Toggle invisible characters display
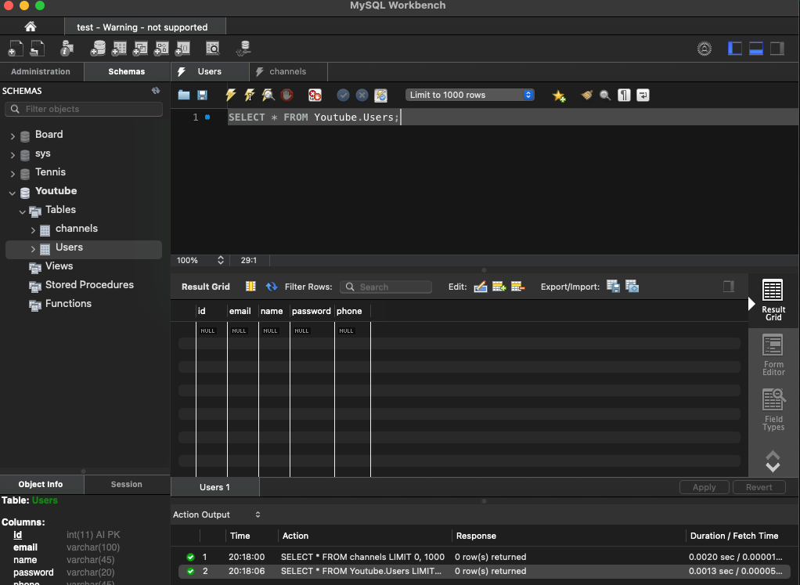 (x=624, y=95)
